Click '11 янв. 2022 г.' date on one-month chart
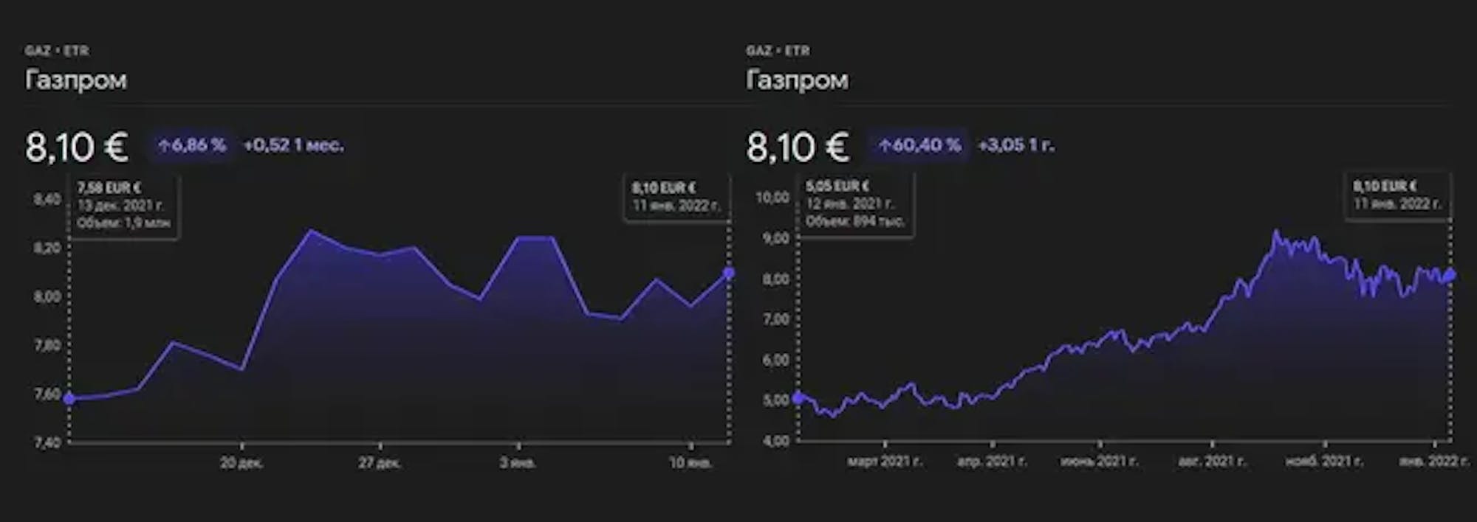Screen dimensions: 1477x522 click(x=676, y=205)
